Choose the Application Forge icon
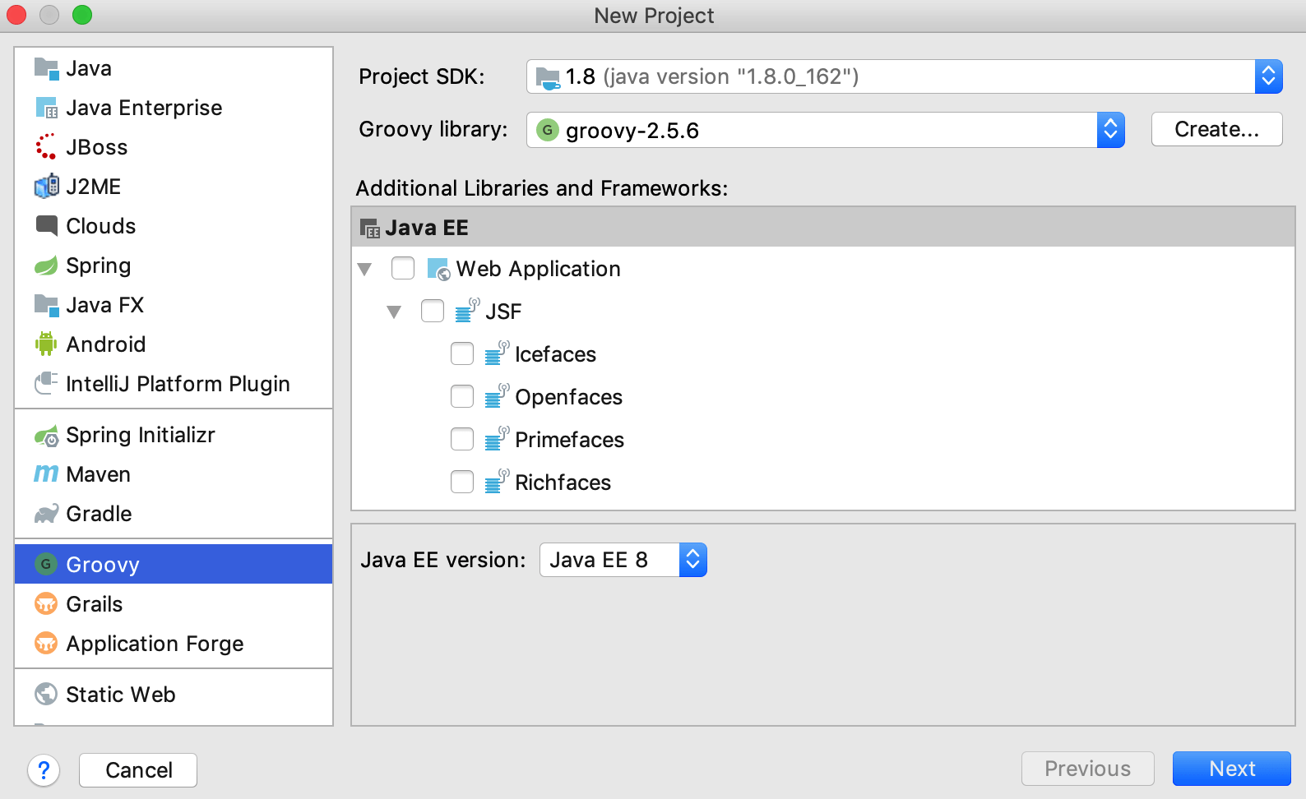Screen dimensions: 1306x799 [x=46, y=643]
